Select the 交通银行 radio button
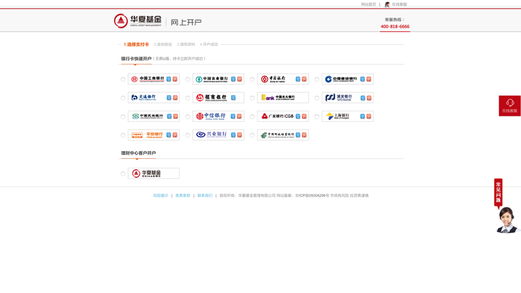The height and width of the screenshot is (293, 521). tap(123, 98)
